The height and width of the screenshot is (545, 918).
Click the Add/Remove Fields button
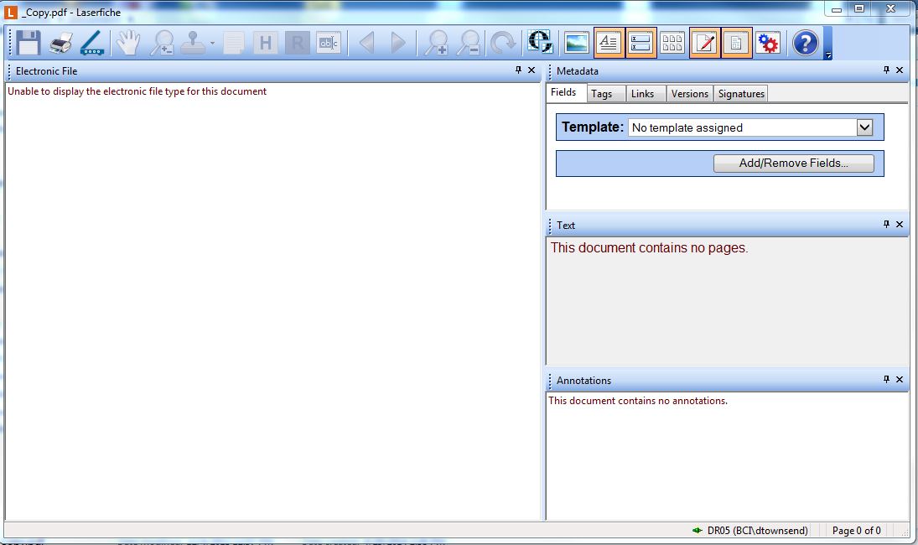click(793, 163)
